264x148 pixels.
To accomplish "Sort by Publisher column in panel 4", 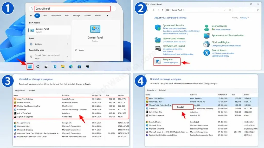I will point(193,95).
